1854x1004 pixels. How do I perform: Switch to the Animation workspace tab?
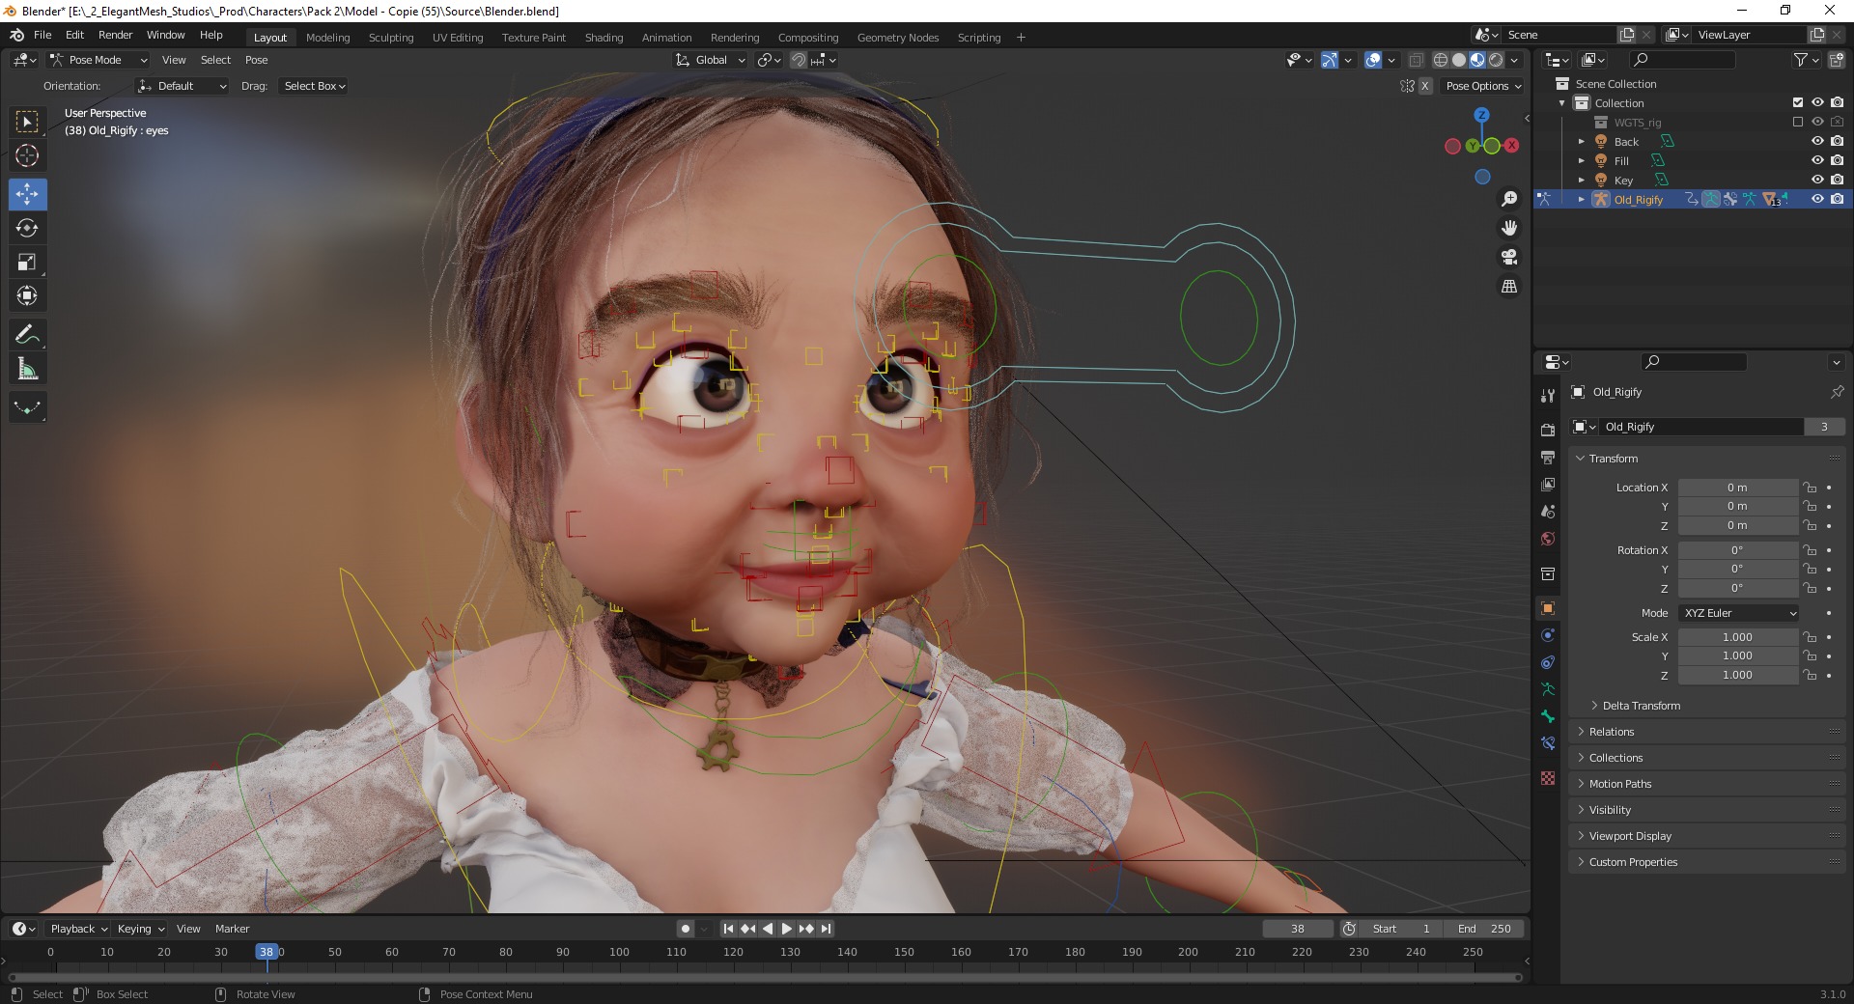pyautogui.click(x=666, y=38)
